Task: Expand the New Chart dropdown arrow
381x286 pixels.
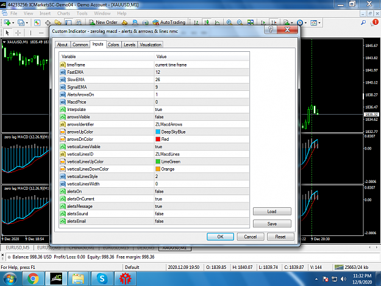Action: [x=13, y=23]
